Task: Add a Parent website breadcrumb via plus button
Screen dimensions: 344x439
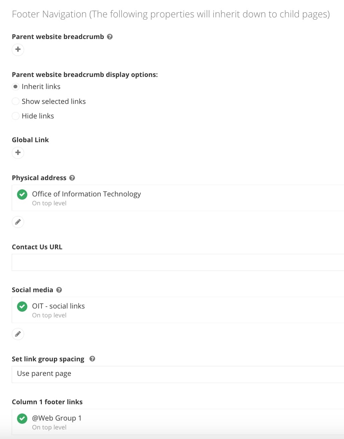Action: click(18, 50)
